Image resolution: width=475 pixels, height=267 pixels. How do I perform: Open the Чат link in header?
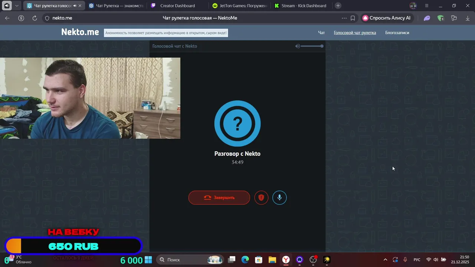point(321,33)
